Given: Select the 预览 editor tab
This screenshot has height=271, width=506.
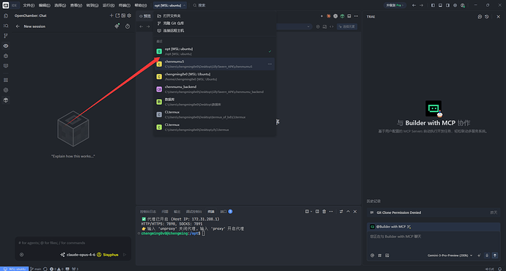Looking at the screenshot, I should tap(145, 16).
